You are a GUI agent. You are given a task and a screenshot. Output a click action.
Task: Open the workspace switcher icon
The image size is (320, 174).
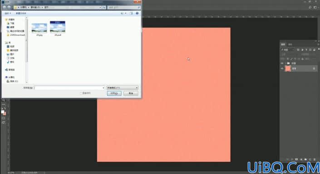tap(315, 7)
